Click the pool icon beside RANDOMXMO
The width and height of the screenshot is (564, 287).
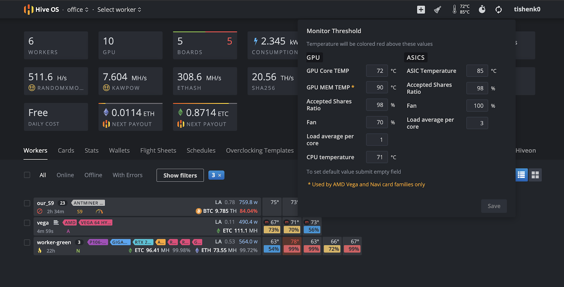(x=32, y=88)
